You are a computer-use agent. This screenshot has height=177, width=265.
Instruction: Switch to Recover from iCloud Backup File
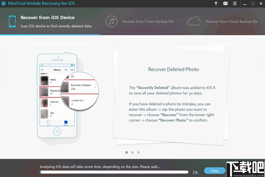232,21
